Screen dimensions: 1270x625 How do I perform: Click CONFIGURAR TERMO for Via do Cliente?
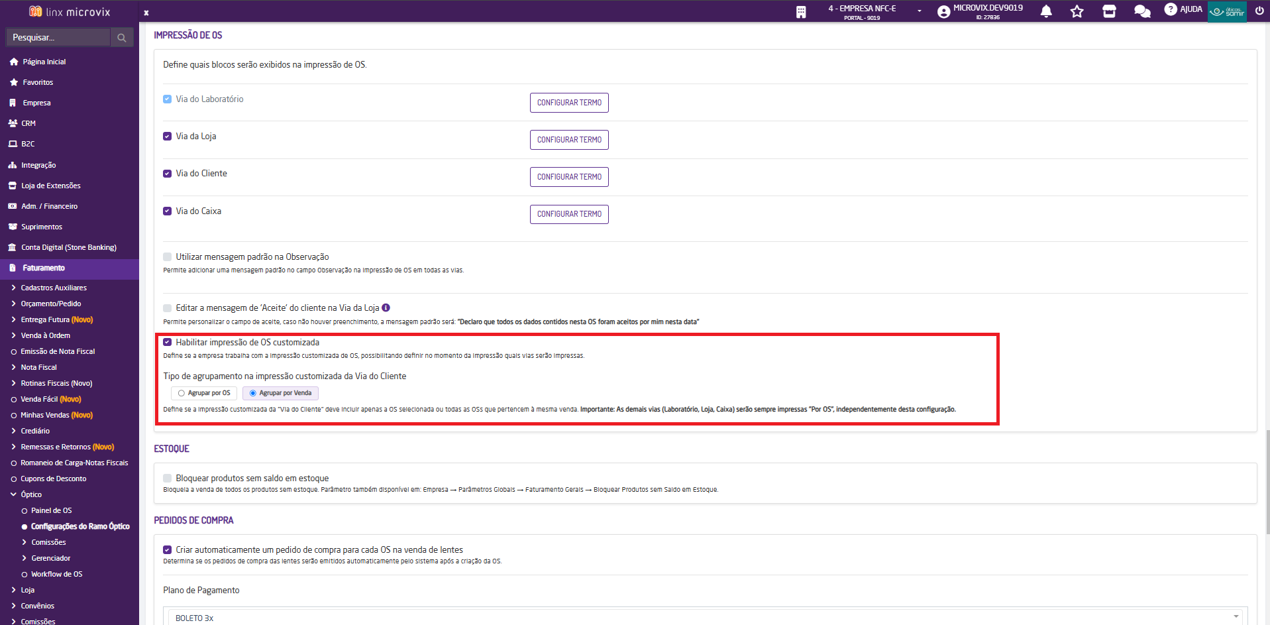tap(569, 177)
